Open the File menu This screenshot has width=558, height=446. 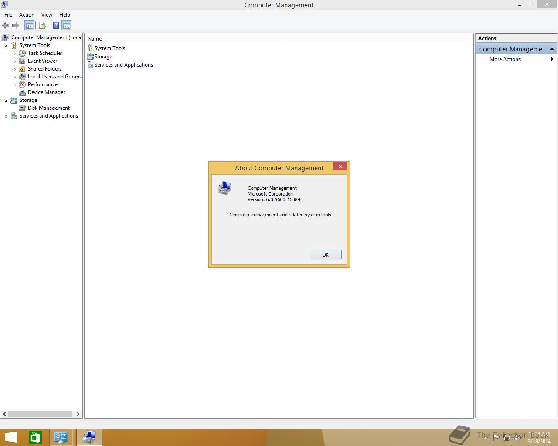point(8,14)
